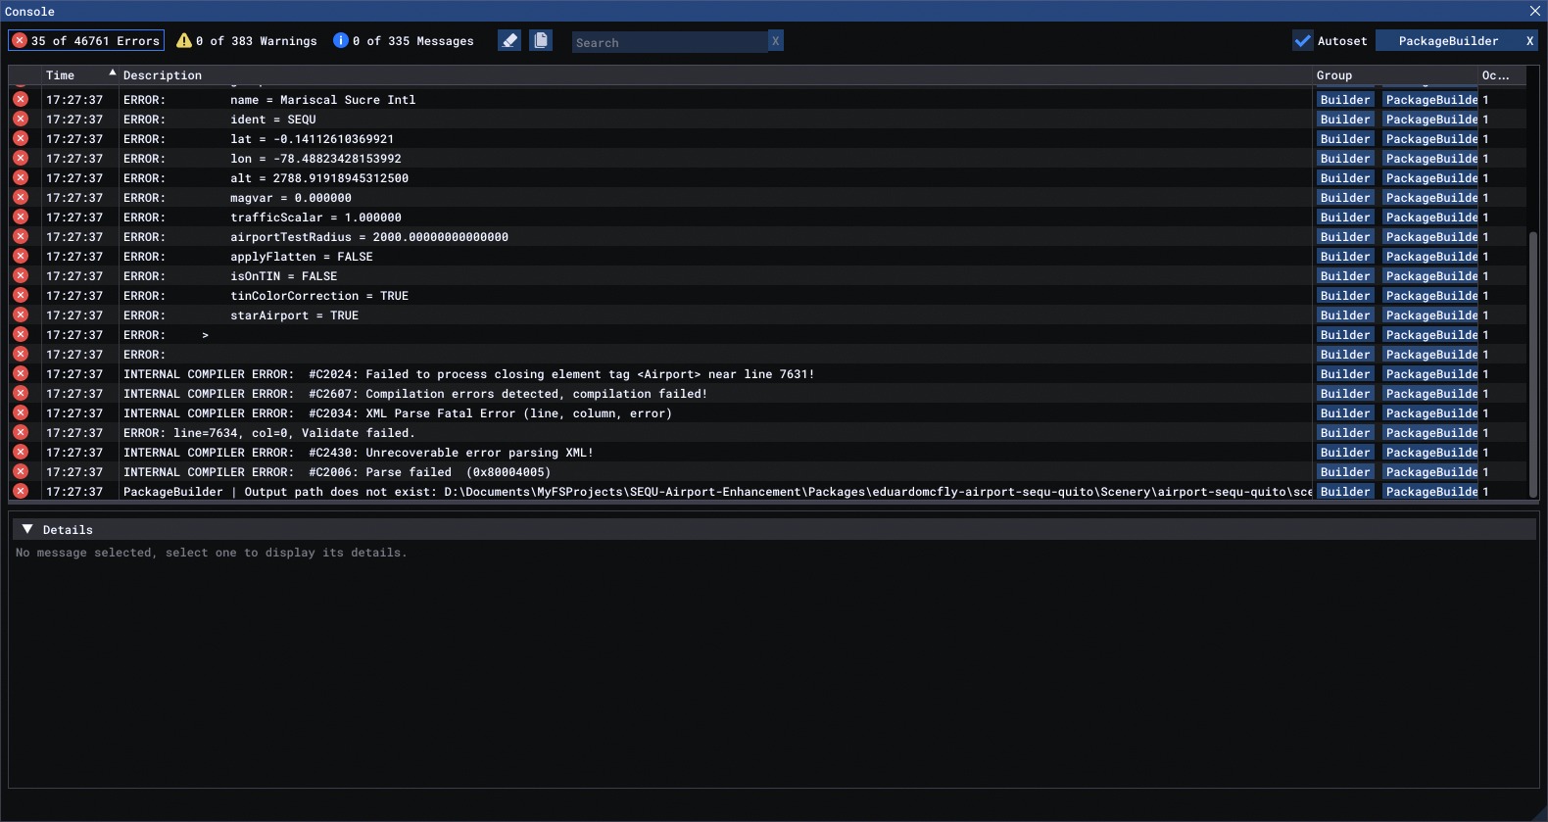Select row 'lat = -0.14112610369921'
Screen dimensions: 1548x822
768,139
